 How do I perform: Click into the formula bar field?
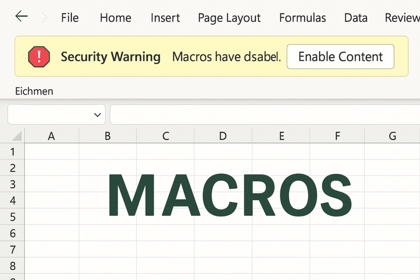point(262,114)
